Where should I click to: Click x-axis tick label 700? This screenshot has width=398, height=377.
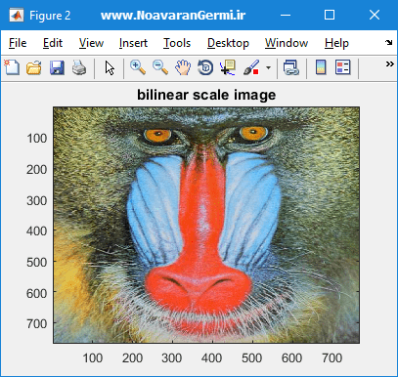[x=332, y=358]
